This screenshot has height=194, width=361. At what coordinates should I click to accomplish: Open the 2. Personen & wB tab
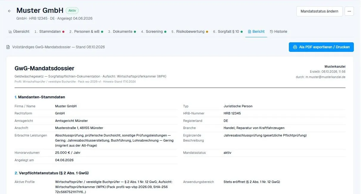(86, 32)
